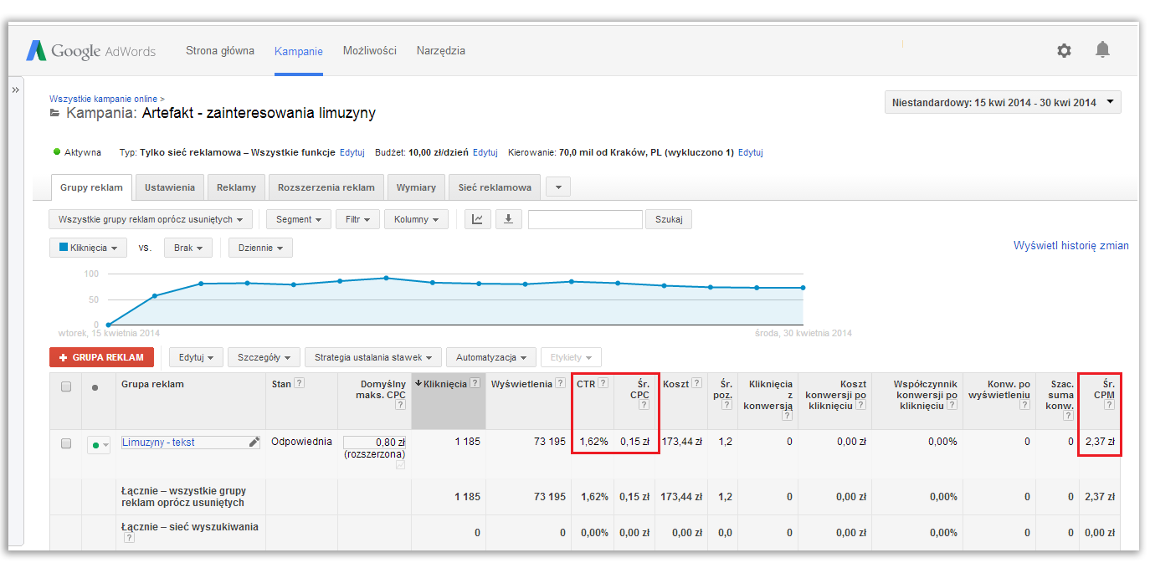Click the red + GRUPA REKLAM button
1150x563 pixels.
102,357
